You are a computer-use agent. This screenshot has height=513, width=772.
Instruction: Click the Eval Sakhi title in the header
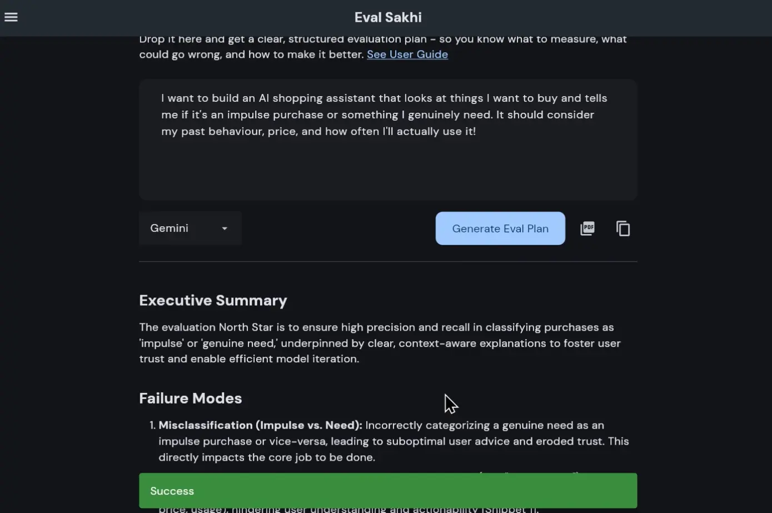[388, 17]
